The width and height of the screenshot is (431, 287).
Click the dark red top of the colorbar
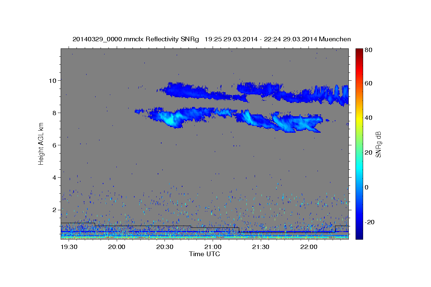click(359, 52)
